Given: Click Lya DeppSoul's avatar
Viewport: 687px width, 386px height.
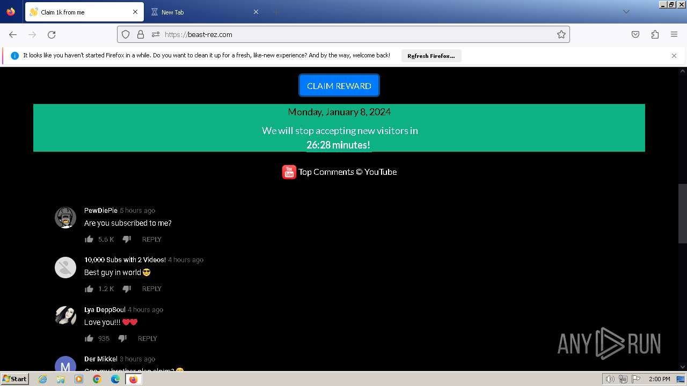Looking at the screenshot, I should (65, 316).
